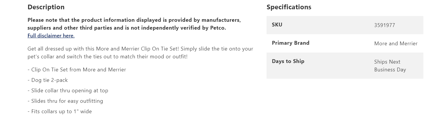Select the SKU number 3591977
Image resolution: width=446 pixels, height=128 pixels.
click(384, 25)
